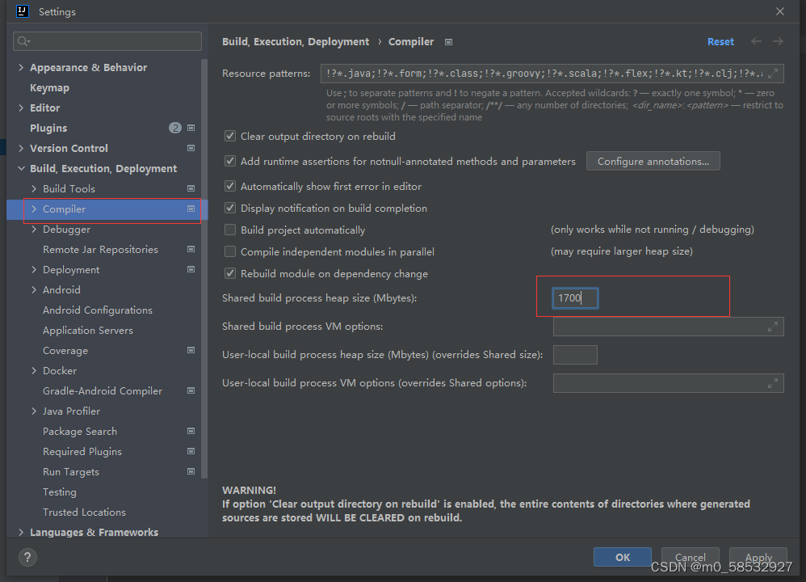Click the search magnifier icon

point(23,41)
